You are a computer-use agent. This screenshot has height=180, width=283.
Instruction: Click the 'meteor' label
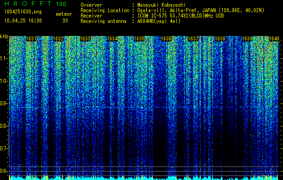(64, 14)
